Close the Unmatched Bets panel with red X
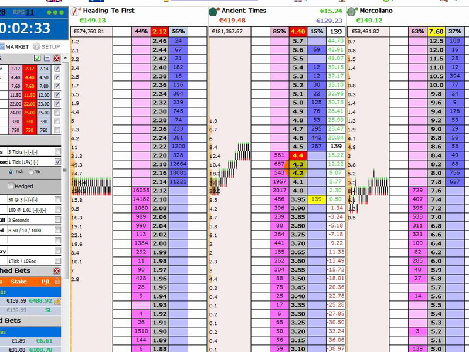 (x=57, y=271)
